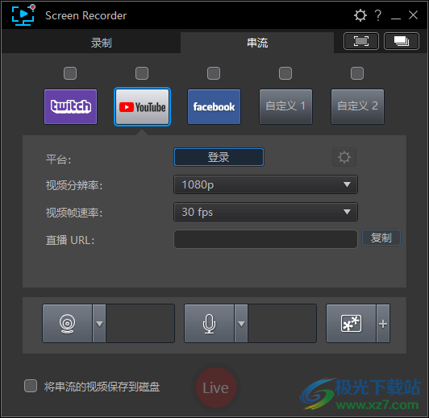This screenshot has height=418, width=429.
Task: Expand the microphone device dropdown arrow
Action: pyautogui.click(x=241, y=324)
